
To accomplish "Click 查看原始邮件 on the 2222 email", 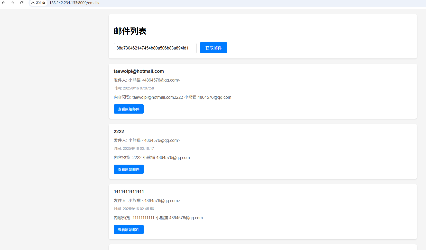I will 128,169.
